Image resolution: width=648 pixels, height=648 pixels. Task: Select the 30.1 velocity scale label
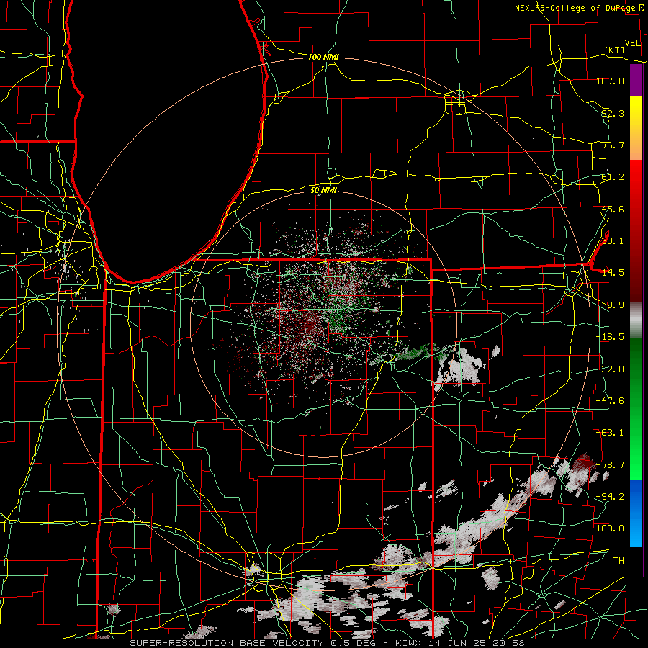(x=613, y=241)
